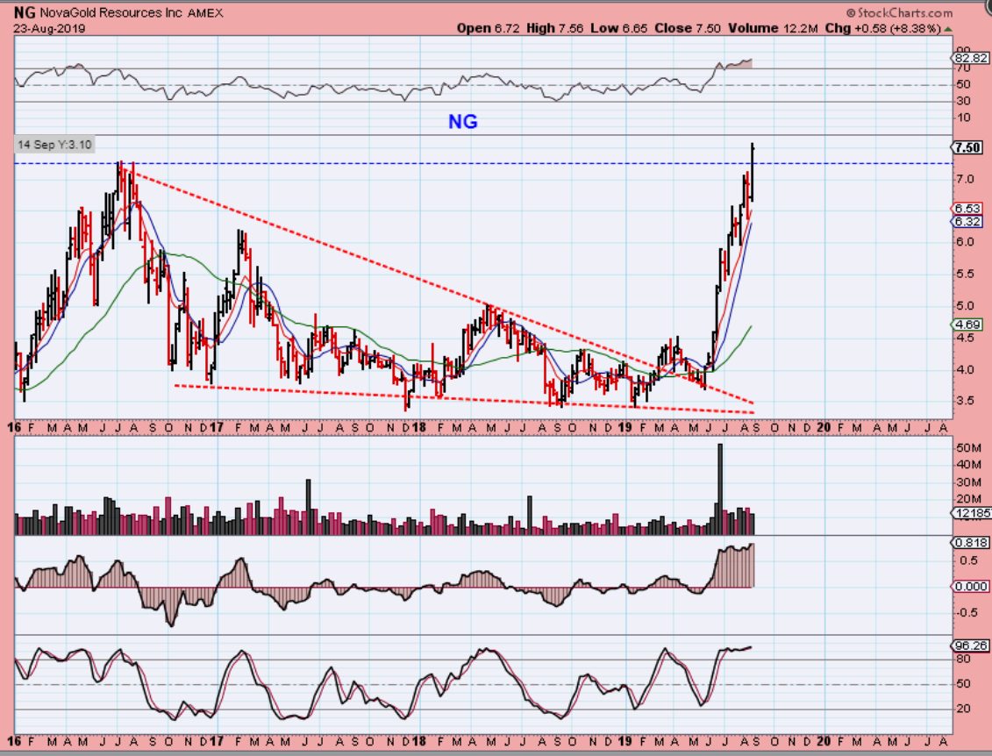
Task: Click the 23-Aug-2019 date label
Action: [x=49, y=28]
